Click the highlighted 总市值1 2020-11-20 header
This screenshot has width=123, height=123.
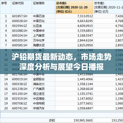coord(74,7)
